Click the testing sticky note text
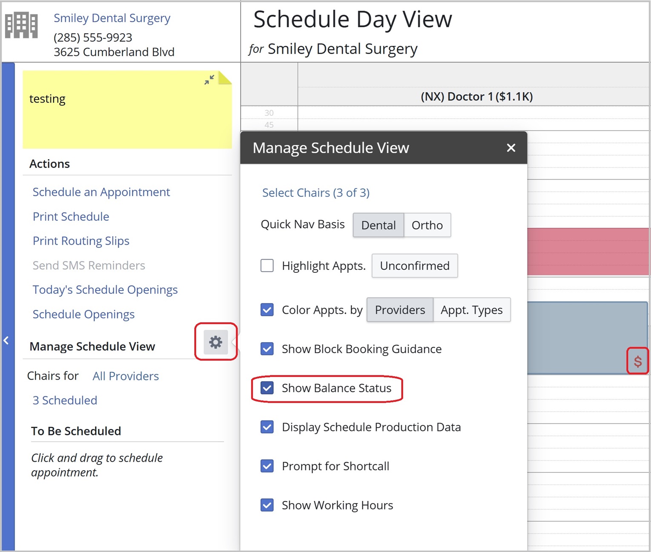The image size is (651, 552). (x=47, y=99)
